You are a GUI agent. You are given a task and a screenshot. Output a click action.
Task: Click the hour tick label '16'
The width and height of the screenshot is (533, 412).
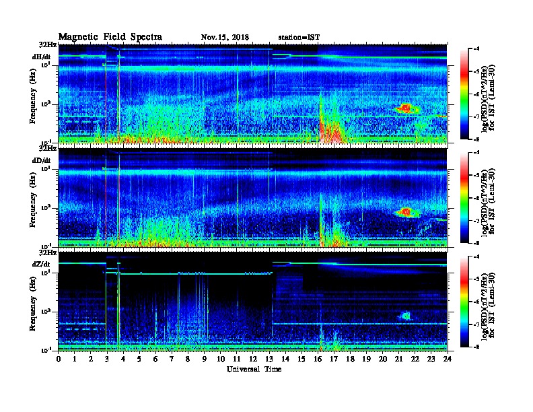(x=318, y=359)
